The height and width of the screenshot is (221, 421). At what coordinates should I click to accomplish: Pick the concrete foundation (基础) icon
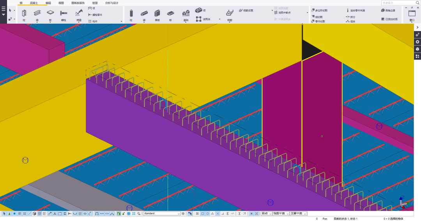click(186, 14)
